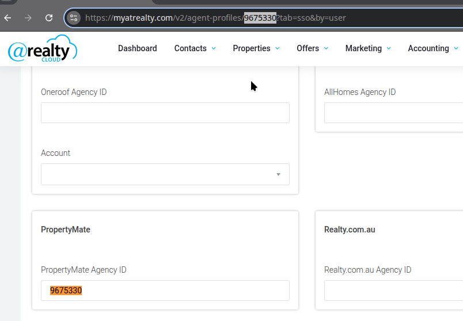
Task: Reload the page with the refresh icon
Action: [x=49, y=18]
